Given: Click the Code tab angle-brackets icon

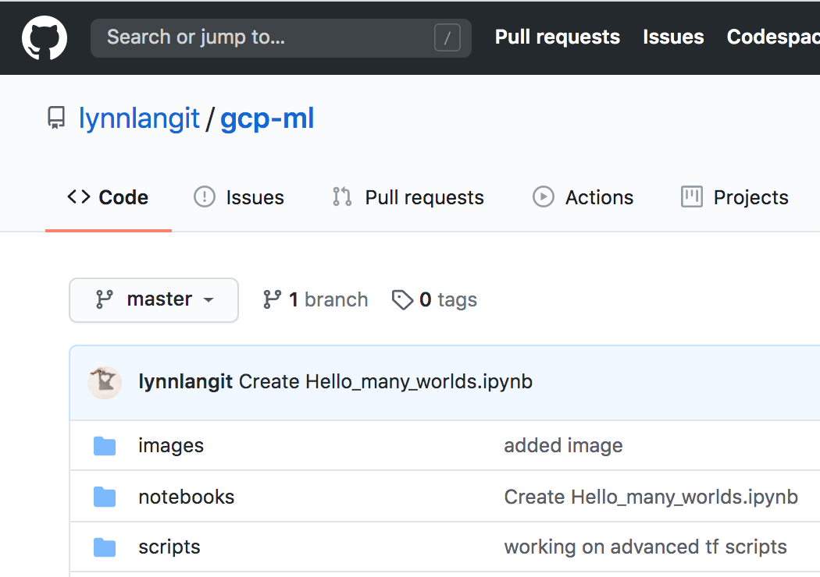Looking at the screenshot, I should tap(79, 196).
